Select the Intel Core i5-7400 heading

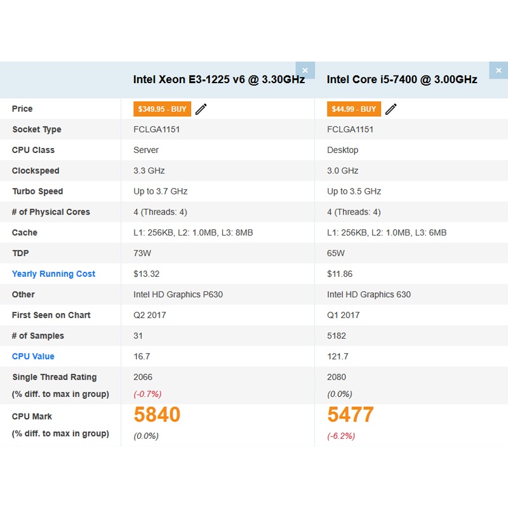coord(402,79)
